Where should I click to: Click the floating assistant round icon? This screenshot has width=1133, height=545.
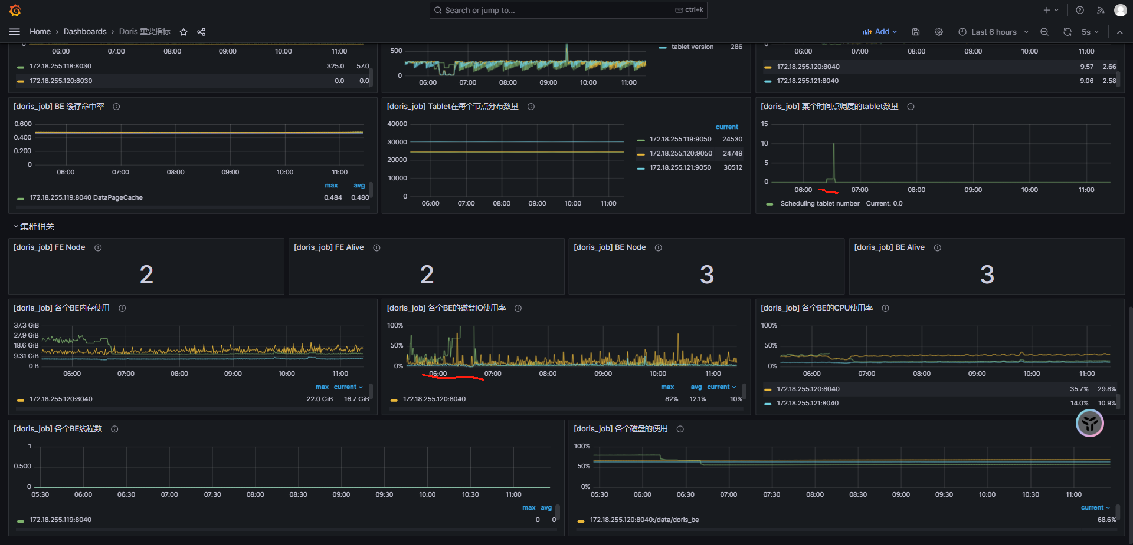[x=1089, y=423]
